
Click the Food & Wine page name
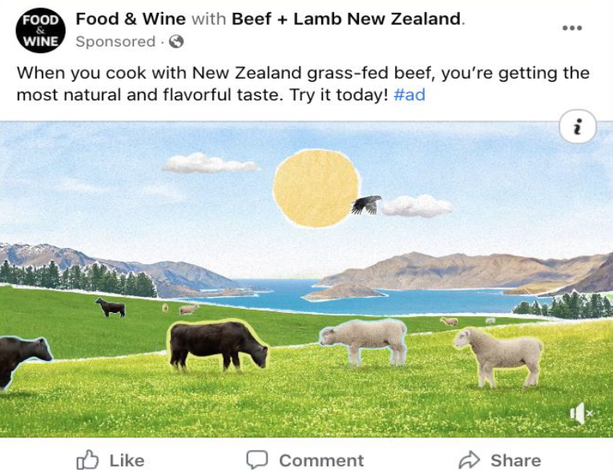131,18
